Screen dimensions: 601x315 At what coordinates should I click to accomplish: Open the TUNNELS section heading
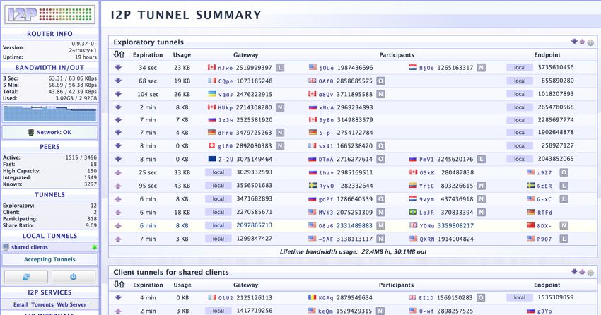coord(49,194)
